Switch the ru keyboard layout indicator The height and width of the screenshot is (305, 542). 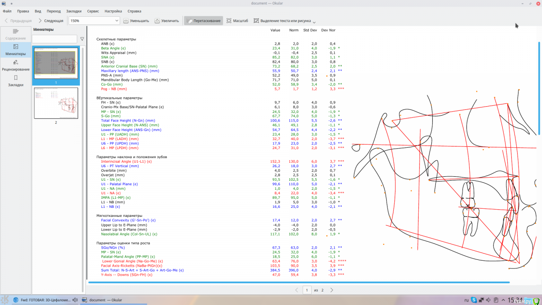coord(467,300)
